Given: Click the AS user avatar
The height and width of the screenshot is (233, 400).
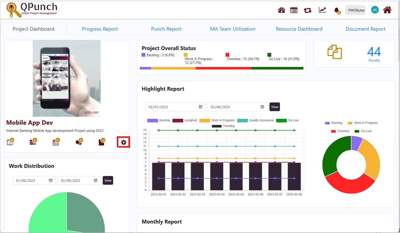Looking at the screenshot, I should 375,10.
